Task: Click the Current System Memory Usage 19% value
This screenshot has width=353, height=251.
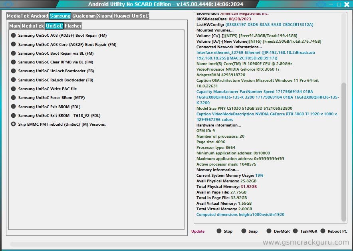Action: [x=259, y=176]
